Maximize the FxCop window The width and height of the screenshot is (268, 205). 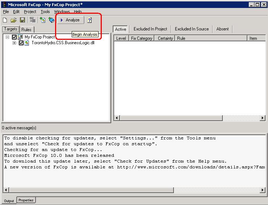click(x=257, y=5)
